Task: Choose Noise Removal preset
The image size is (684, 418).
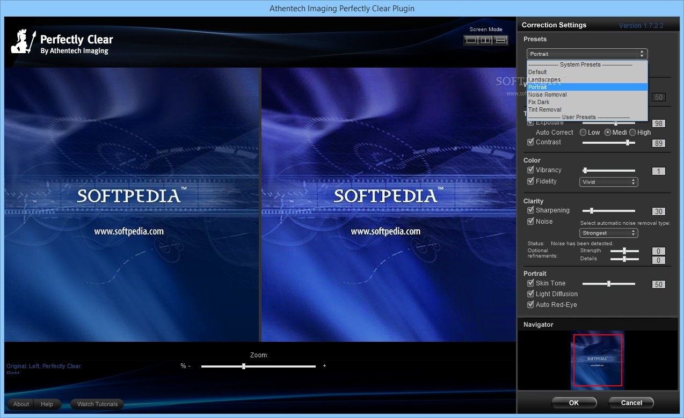Action: (587, 94)
